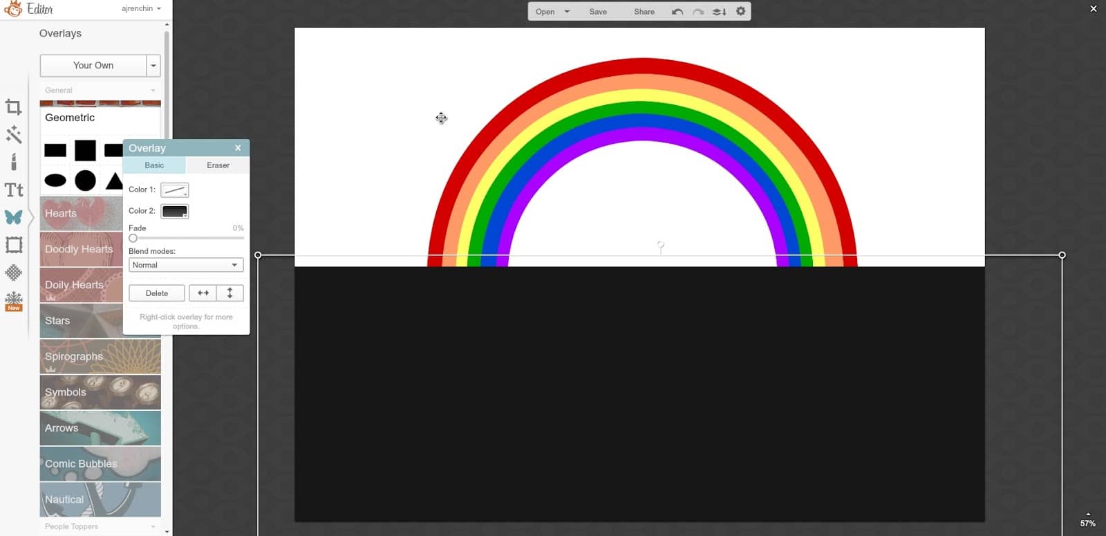
Task: Open the Touch Up lipstick tool
Action: 14,162
